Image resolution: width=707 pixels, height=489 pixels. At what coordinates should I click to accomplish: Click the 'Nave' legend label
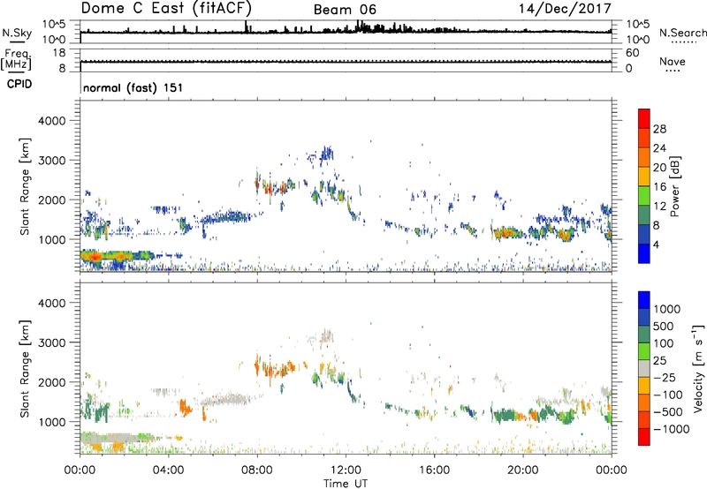(x=672, y=61)
